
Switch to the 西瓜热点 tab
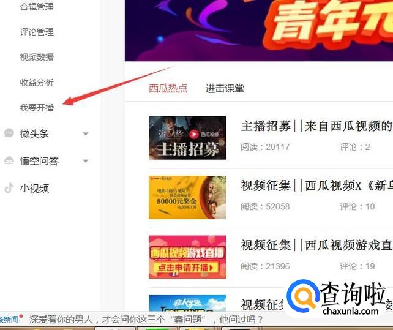(168, 88)
